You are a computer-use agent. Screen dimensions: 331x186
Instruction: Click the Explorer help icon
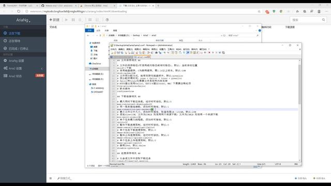pos(260,30)
